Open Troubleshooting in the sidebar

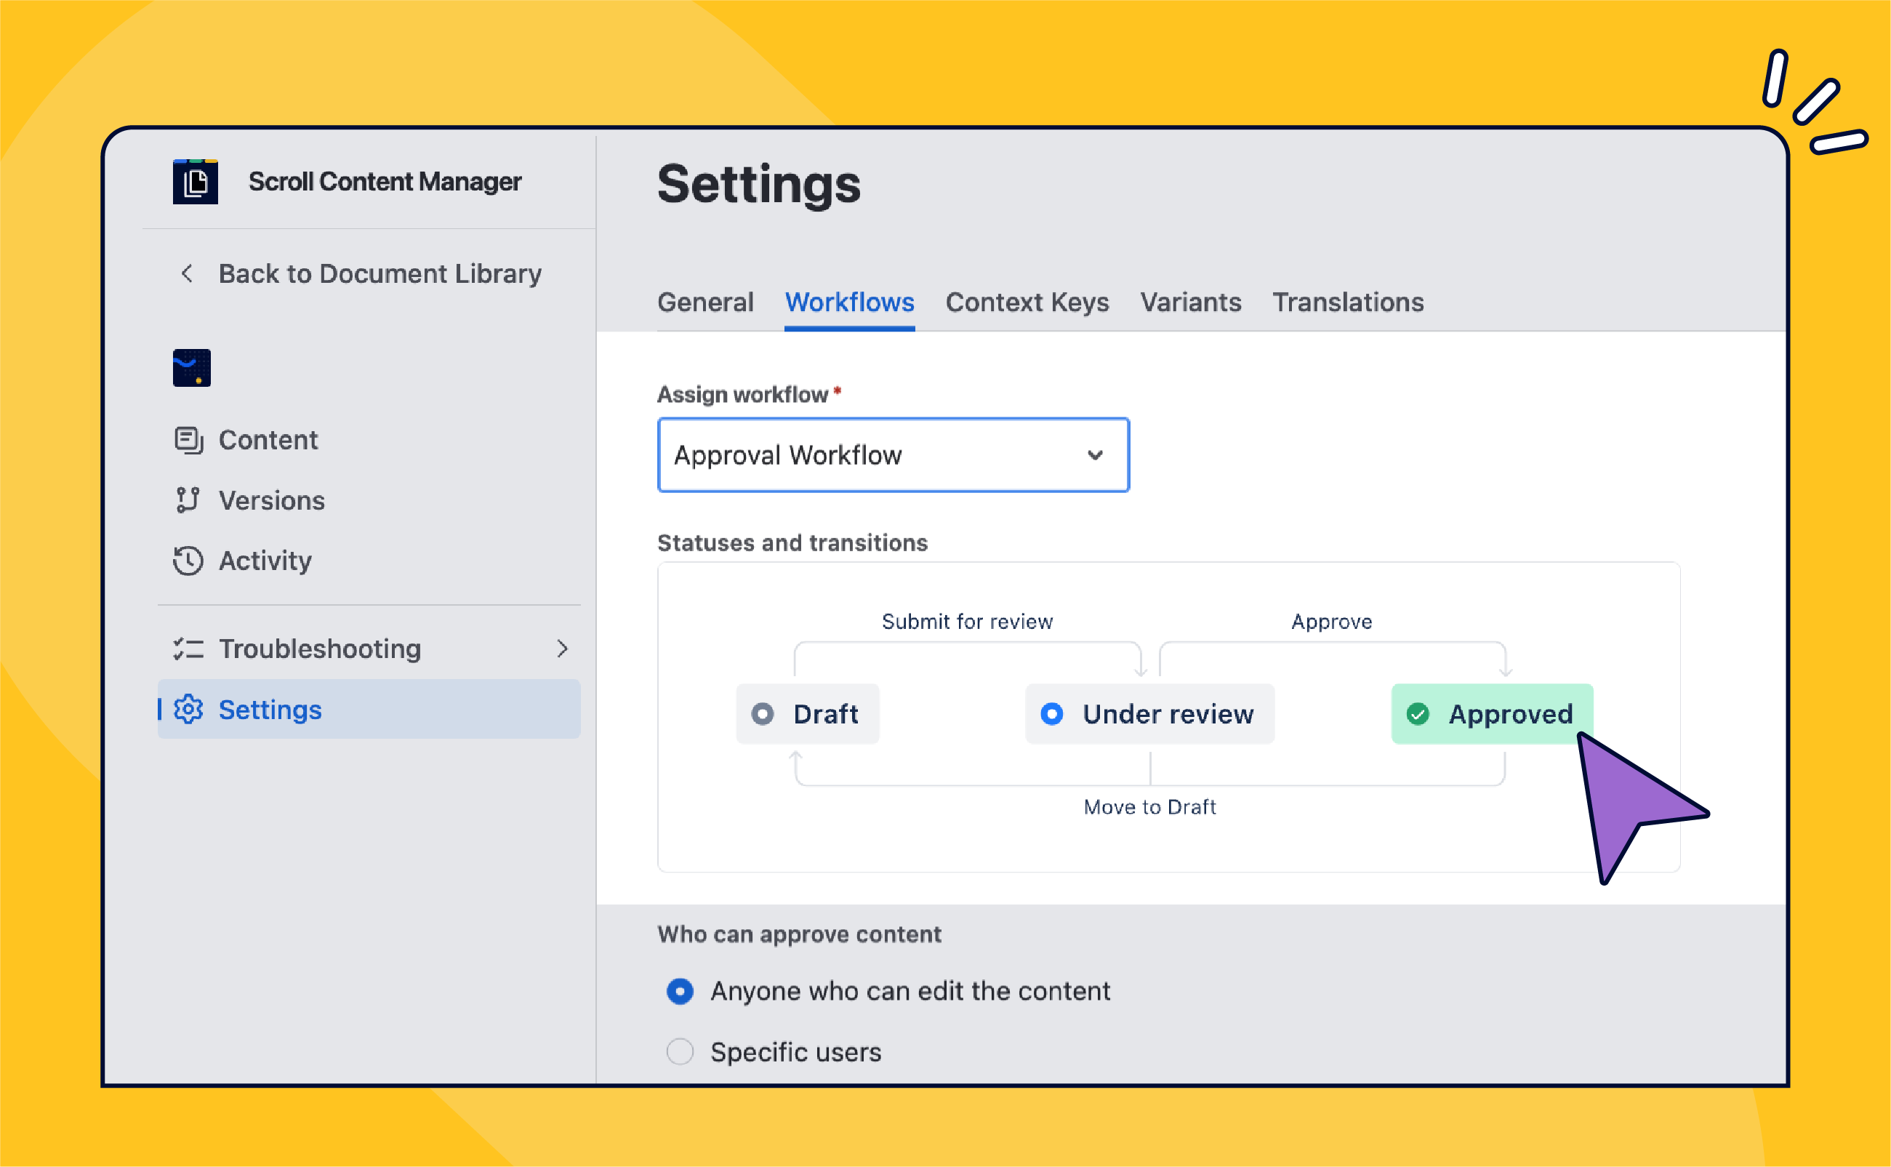pyautogui.click(x=369, y=649)
